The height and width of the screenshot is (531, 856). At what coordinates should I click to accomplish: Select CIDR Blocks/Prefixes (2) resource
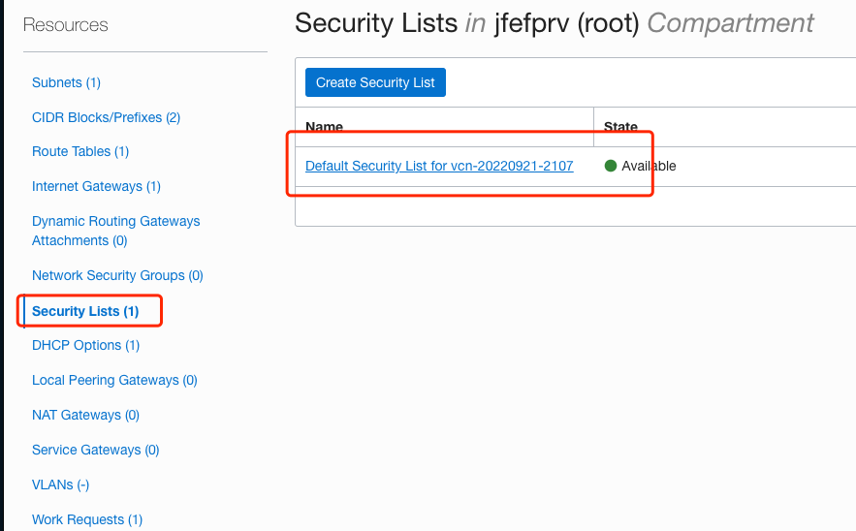(106, 117)
